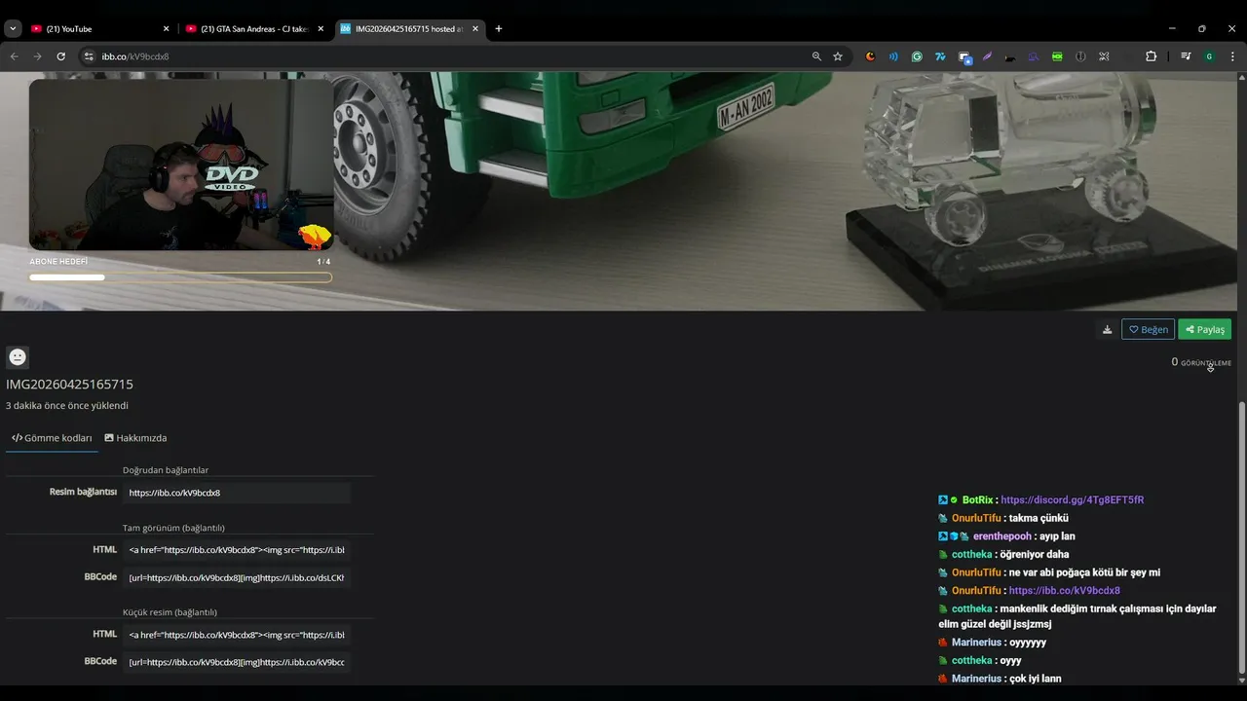This screenshot has width=1247, height=701.
Task: Close the IMG20260425165715 tab
Action: (x=475, y=29)
